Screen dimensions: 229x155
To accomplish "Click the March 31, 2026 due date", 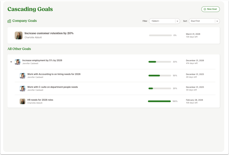I will coord(193,34).
